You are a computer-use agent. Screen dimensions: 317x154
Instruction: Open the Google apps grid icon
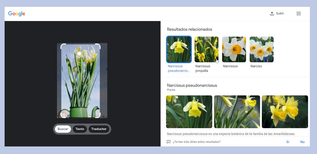[299, 13]
